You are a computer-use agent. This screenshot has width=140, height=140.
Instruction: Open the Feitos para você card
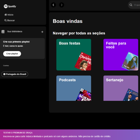pos(121,55)
